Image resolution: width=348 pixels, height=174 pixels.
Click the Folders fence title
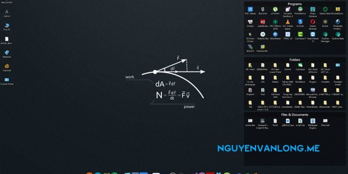(295, 60)
